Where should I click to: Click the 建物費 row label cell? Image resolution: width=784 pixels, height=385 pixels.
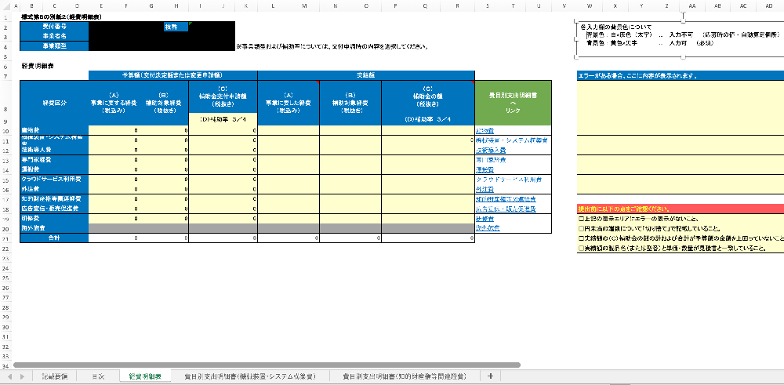pos(54,130)
